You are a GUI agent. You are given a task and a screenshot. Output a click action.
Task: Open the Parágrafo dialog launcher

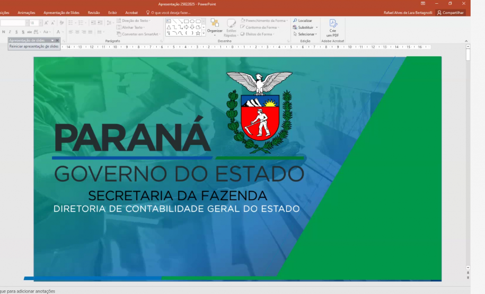[161, 41]
